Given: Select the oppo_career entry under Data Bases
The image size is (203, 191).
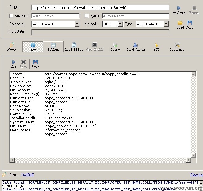Looking at the screenshot, I should click(56, 134).
